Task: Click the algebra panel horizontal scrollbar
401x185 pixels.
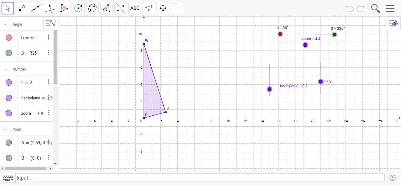Action: tap(26, 168)
